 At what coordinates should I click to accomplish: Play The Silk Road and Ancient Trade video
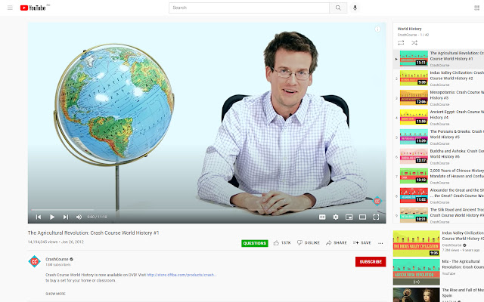point(439,215)
